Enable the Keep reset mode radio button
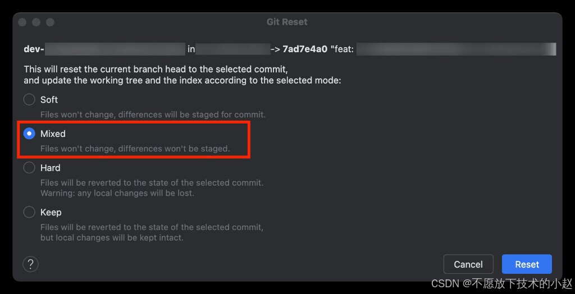Image resolution: width=575 pixels, height=294 pixels. (x=29, y=212)
